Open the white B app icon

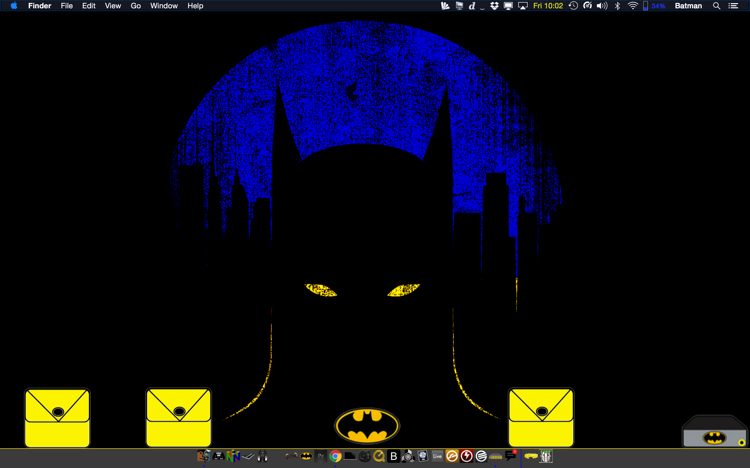[x=393, y=456]
